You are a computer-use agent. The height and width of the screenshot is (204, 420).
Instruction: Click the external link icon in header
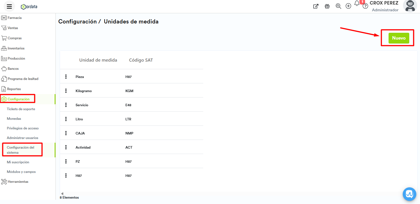point(316,6)
